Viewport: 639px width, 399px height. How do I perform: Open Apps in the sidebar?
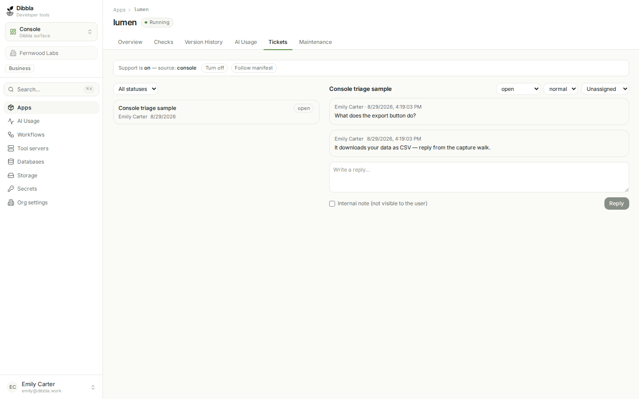(51, 108)
